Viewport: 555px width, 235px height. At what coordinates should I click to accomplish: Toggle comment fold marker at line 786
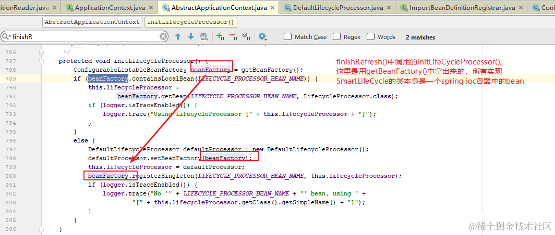pyautogui.click(x=41, y=52)
